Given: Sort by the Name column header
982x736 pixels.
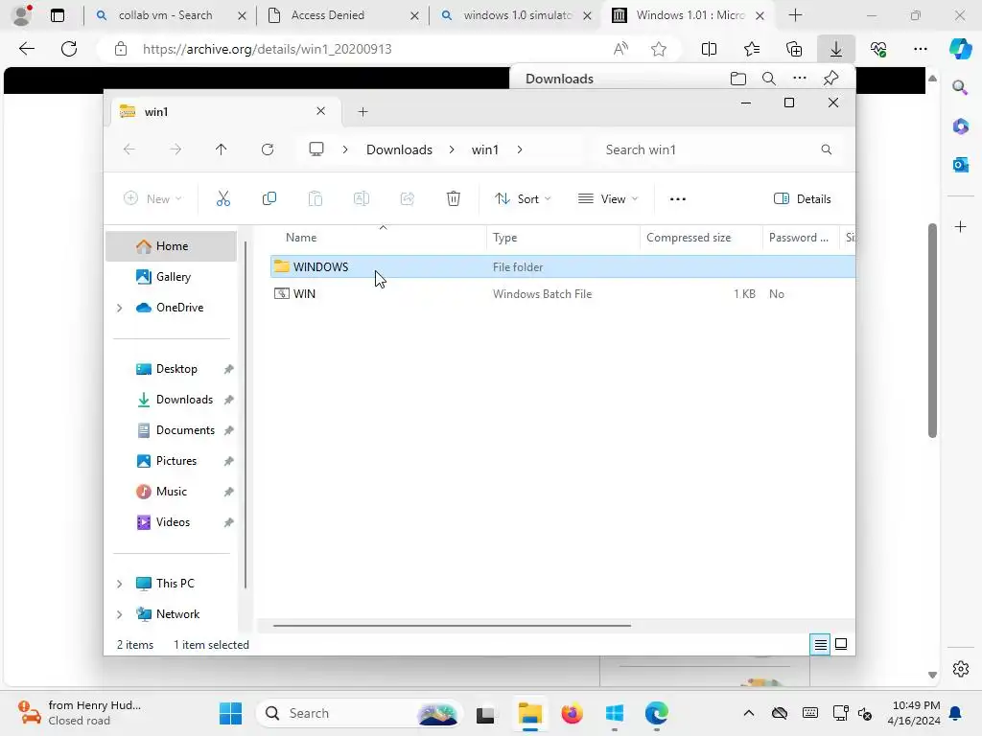Looking at the screenshot, I should click(378, 238).
